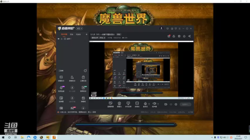Click the toolbox more-options circle icon
The image size is (250, 140).
click(x=85, y=71)
